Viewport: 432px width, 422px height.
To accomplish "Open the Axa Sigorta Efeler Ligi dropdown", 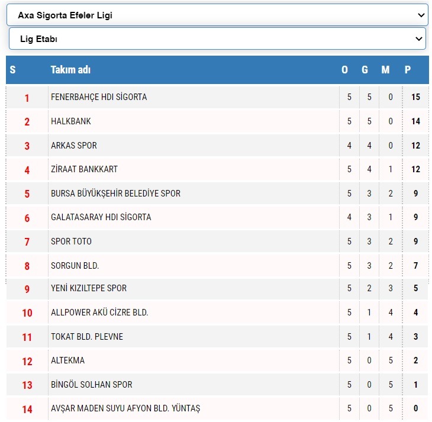I will (x=216, y=15).
